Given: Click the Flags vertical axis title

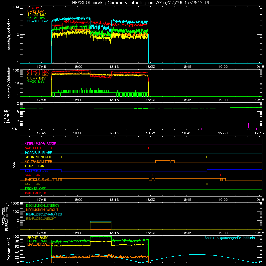Looking at the screenshot, I should [x=14, y=166].
